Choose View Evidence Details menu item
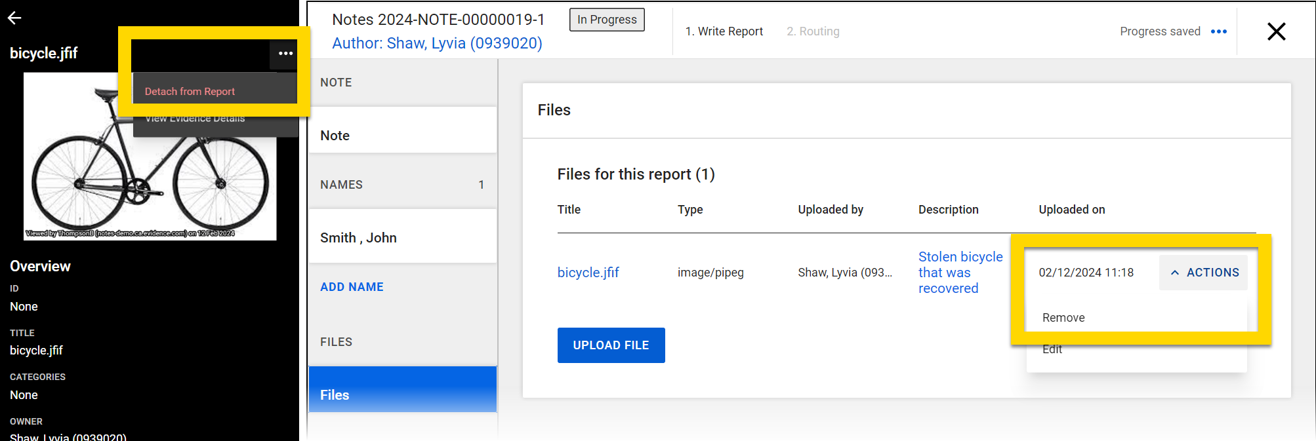Image resolution: width=1316 pixels, height=441 pixels. pyautogui.click(x=195, y=119)
